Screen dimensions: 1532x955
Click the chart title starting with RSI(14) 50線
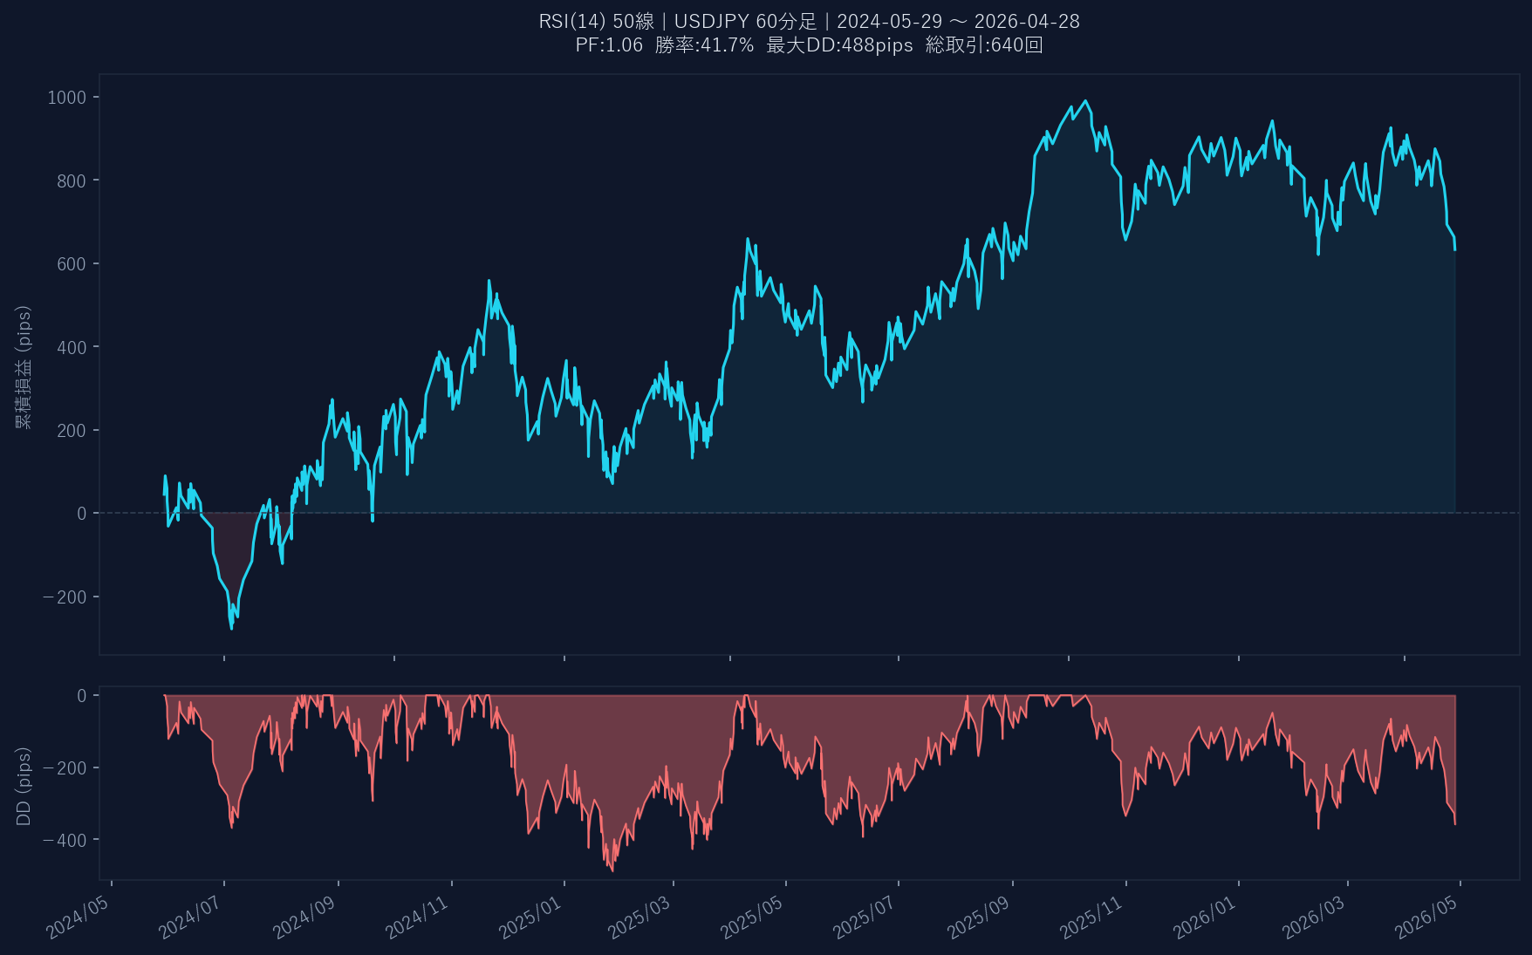[809, 21]
